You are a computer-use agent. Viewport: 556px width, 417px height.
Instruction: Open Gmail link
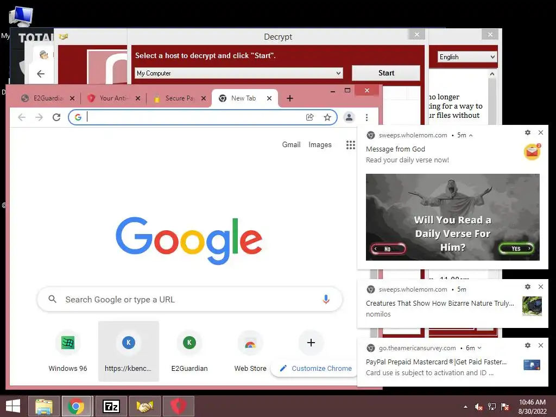(291, 144)
